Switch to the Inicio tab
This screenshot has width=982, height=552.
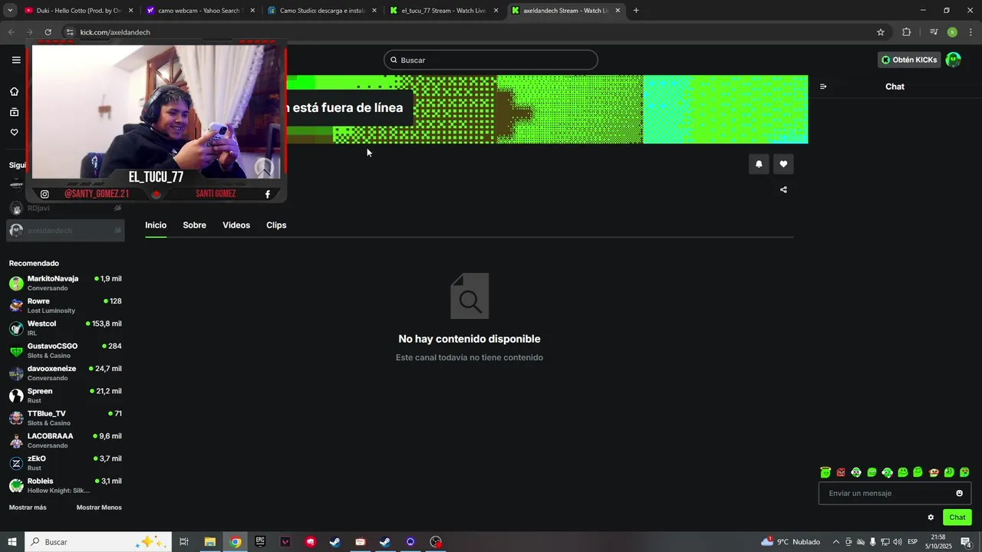tap(156, 225)
